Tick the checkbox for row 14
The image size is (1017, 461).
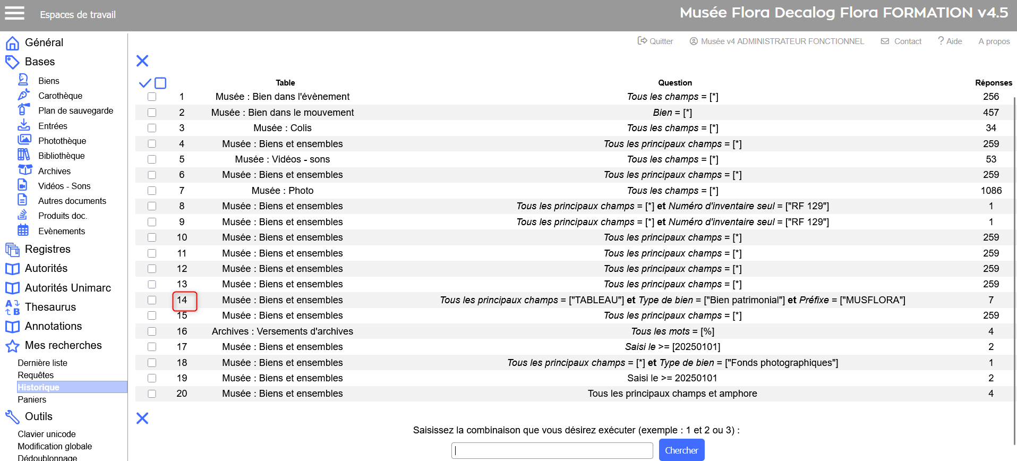tap(152, 300)
